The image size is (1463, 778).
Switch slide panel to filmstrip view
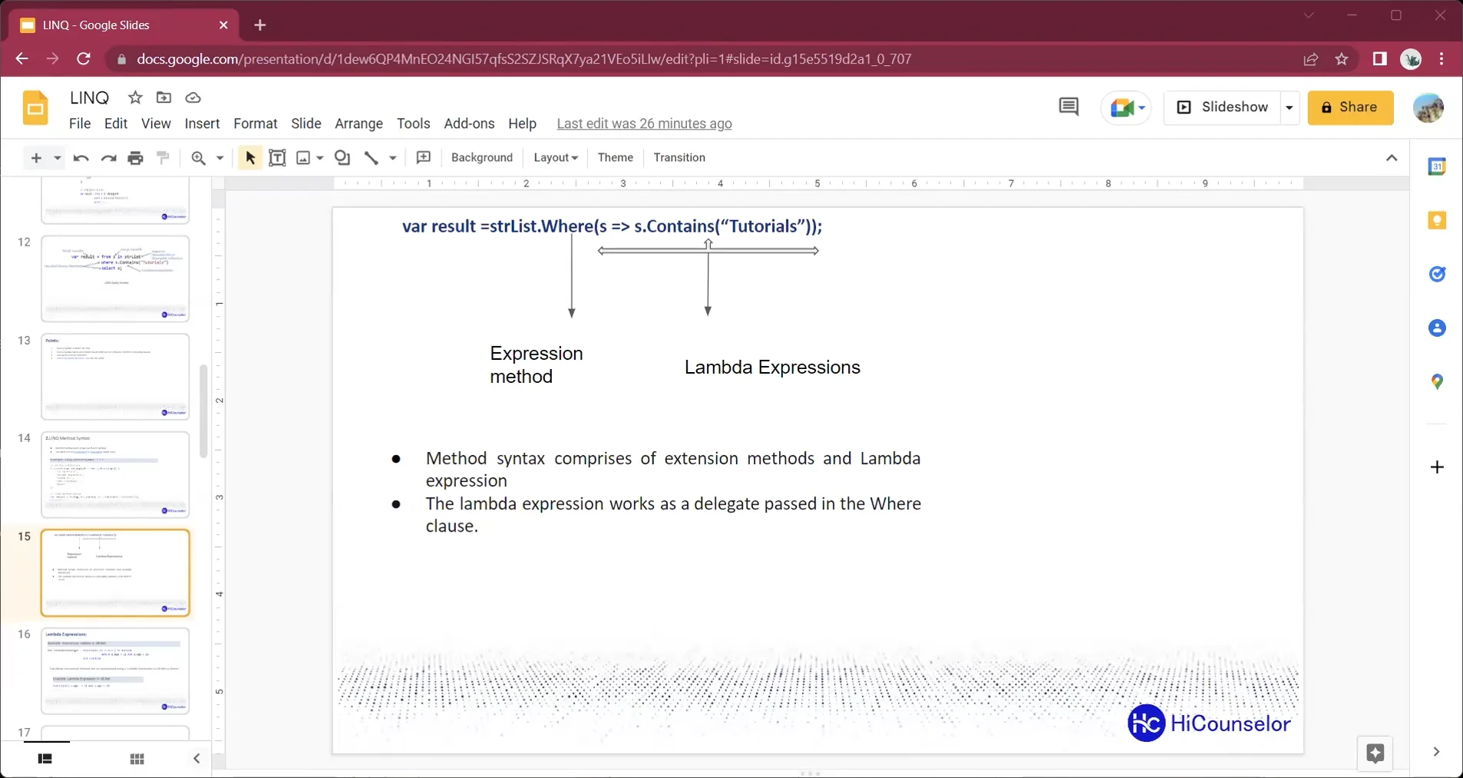coord(44,760)
